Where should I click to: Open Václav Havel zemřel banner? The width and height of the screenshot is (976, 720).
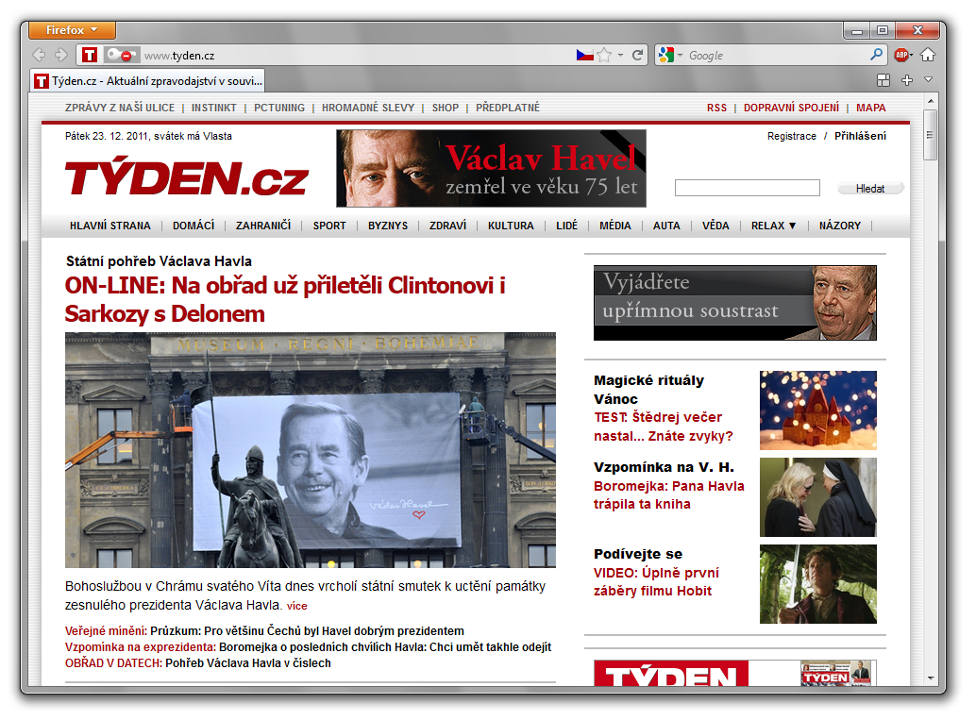pos(491,168)
